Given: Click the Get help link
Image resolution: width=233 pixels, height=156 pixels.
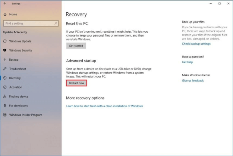Looking at the screenshot, I should [x=187, y=62].
